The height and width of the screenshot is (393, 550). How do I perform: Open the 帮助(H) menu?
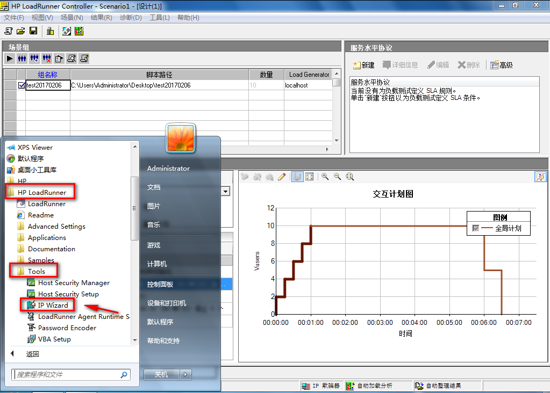[x=188, y=18]
